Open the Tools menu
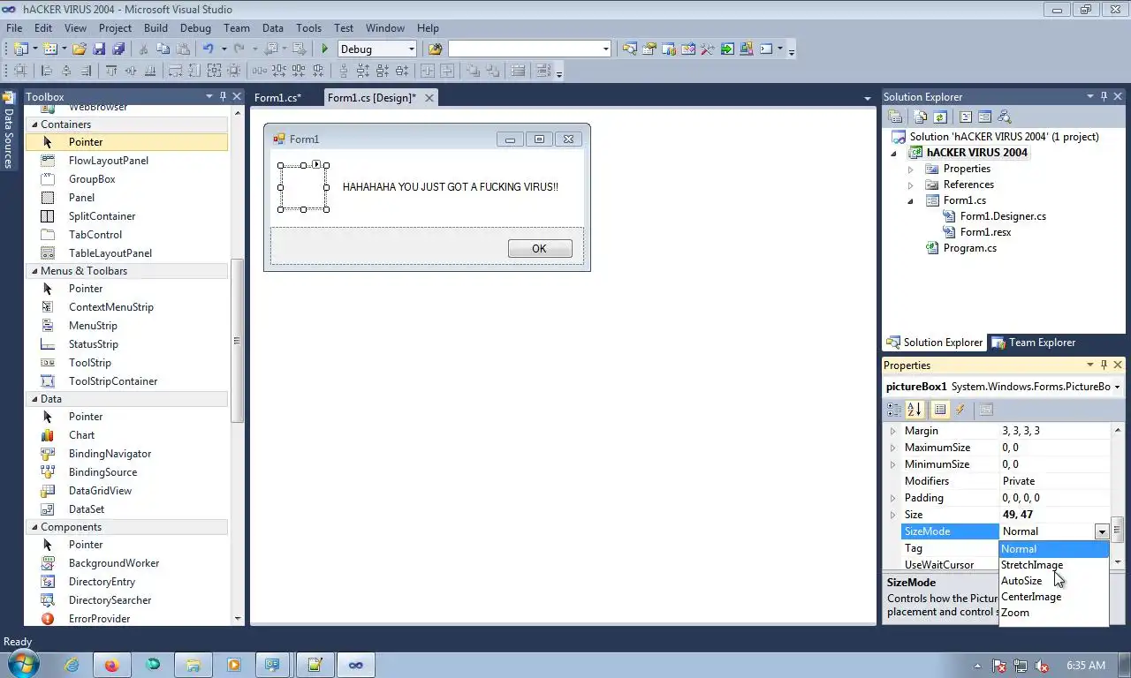The image size is (1131, 678). (x=308, y=28)
